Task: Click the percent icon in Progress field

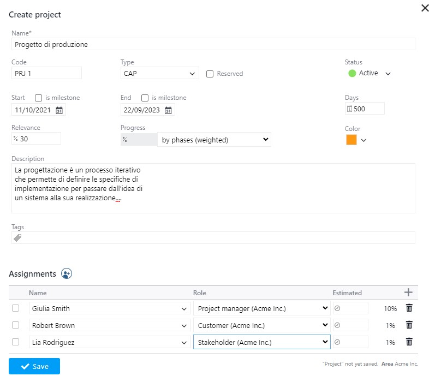Action: click(x=125, y=140)
